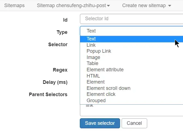This screenshot has width=183, height=133.
Task: Pick HTML in the Type list
Action: coord(93,76)
